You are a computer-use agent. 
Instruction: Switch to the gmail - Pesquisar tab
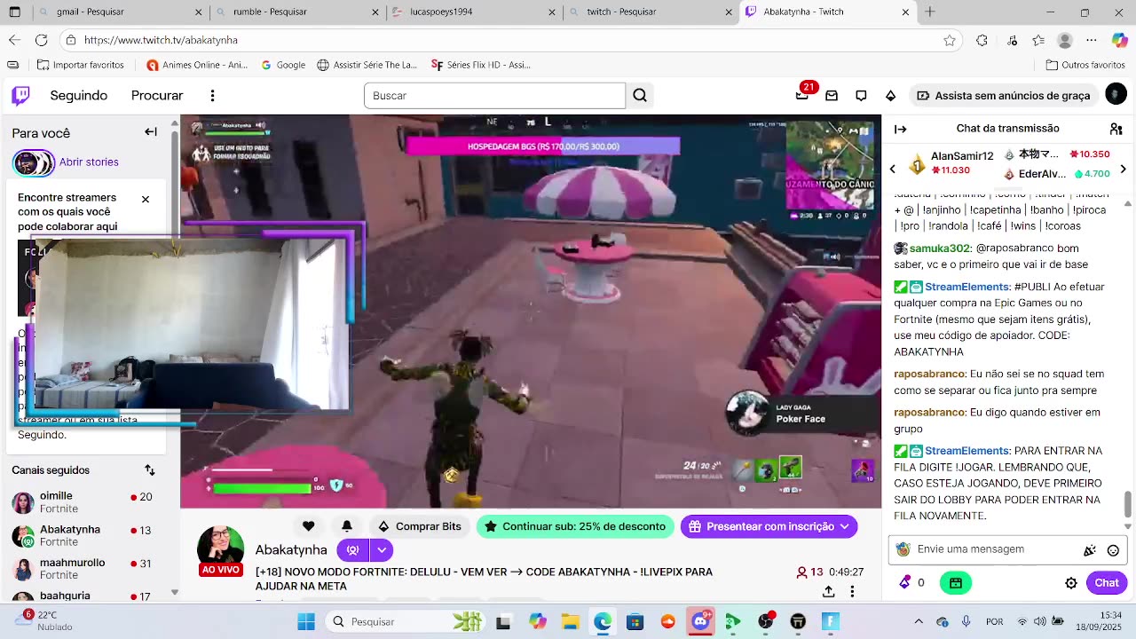click(119, 12)
